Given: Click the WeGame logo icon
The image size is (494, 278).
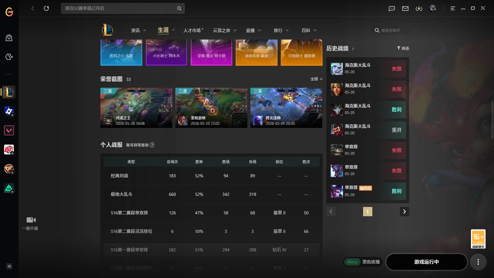Looking at the screenshot, I should 9,12.
